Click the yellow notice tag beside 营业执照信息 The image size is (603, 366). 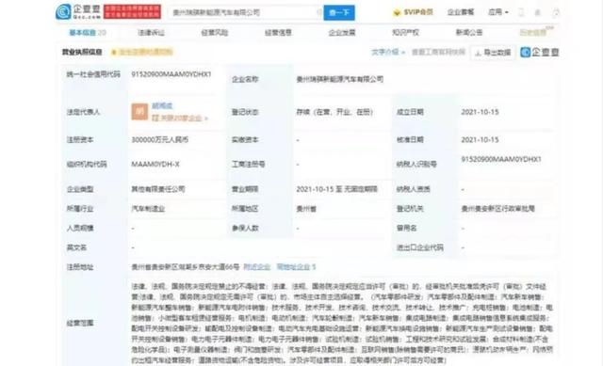pyautogui.click(x=142, y=52)
